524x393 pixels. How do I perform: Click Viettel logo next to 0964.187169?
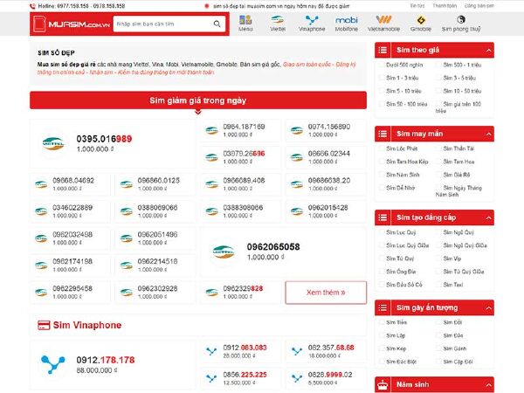coord(211,130)
